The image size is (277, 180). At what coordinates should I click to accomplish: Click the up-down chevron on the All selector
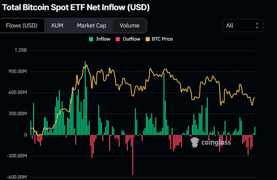[257, 26]
